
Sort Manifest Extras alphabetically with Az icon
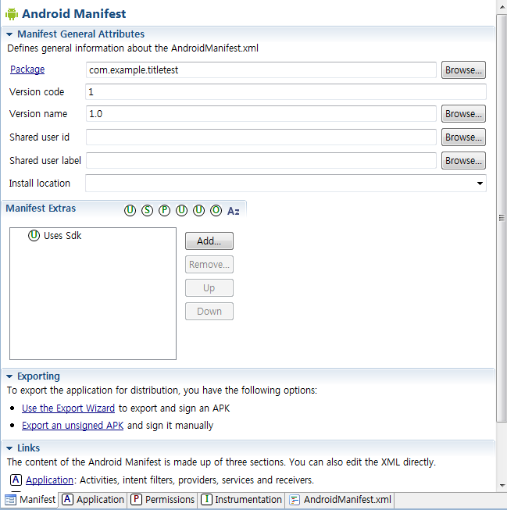(234, 211)
